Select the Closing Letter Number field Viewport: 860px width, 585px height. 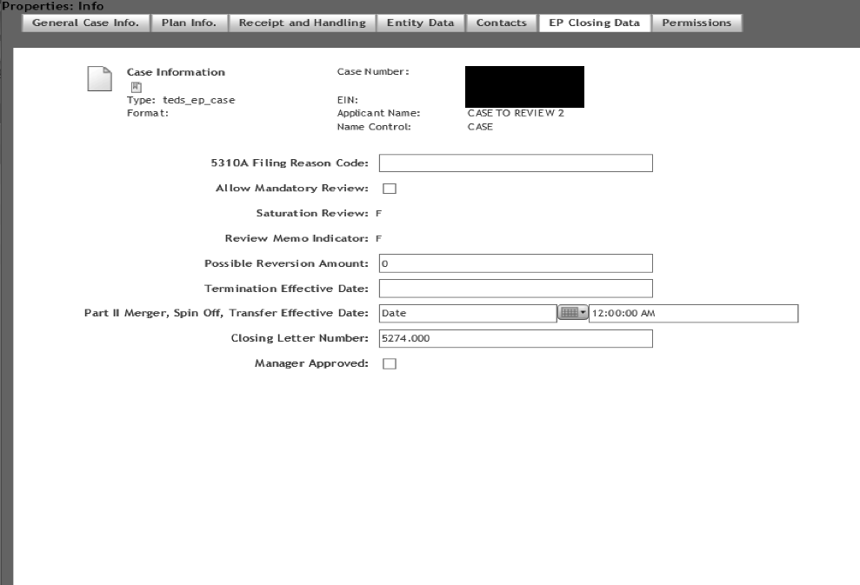[515, 339]
